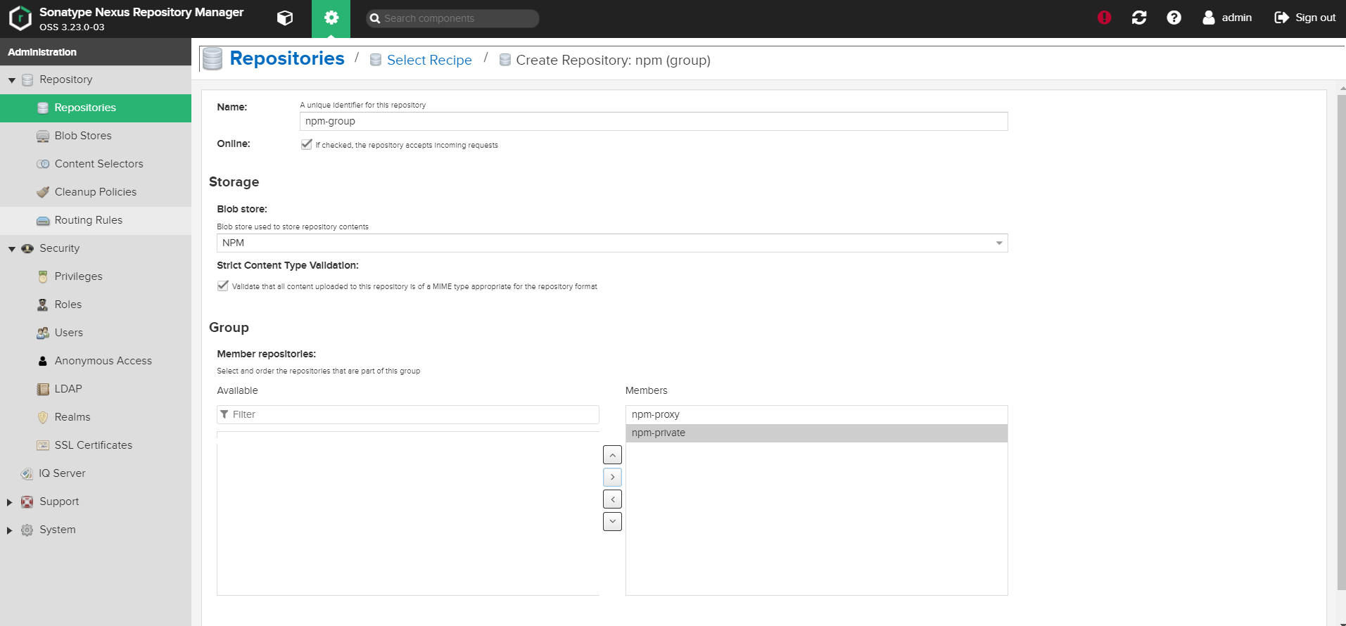Click the remove-from-members left arrow

[x=612, y=499]
